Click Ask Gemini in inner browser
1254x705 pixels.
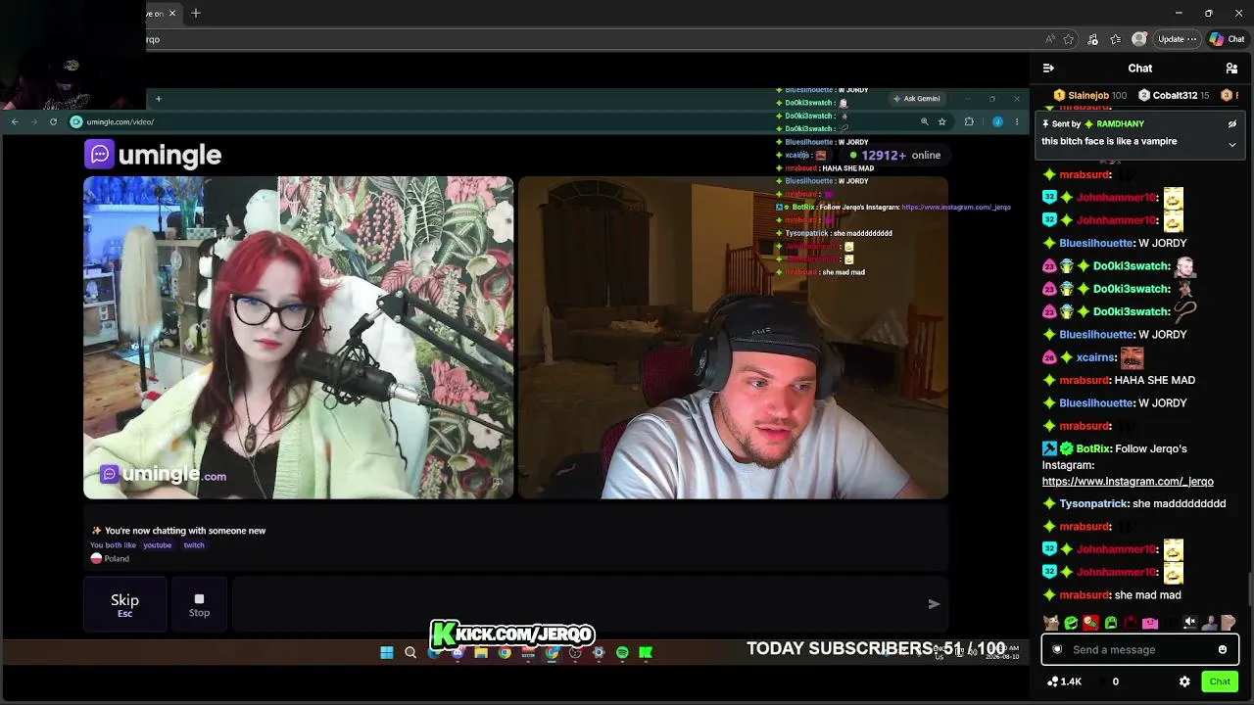pos(916,99)
